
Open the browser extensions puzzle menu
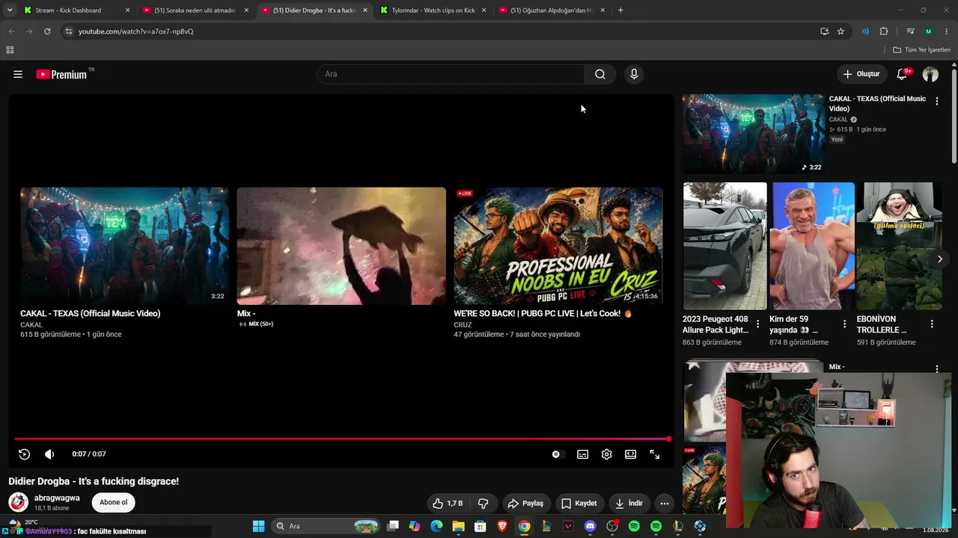pyautogui.click(x=884, y=31)
